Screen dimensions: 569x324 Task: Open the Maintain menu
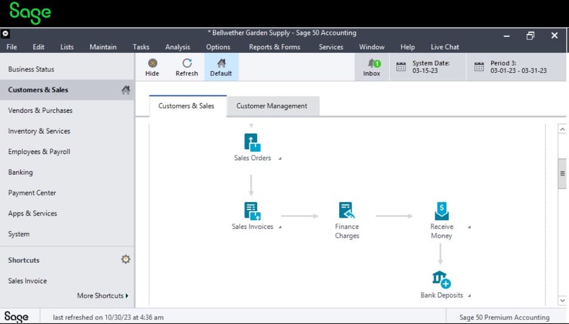point(103,47)
